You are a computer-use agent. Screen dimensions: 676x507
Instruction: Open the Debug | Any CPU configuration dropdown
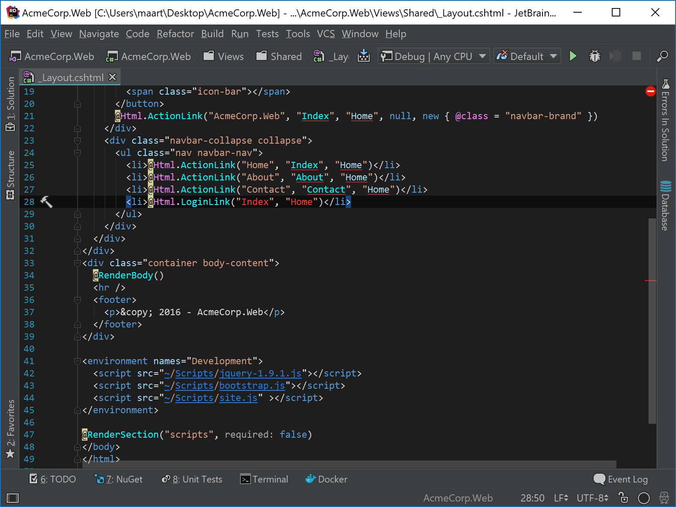(x=434, y=56)
